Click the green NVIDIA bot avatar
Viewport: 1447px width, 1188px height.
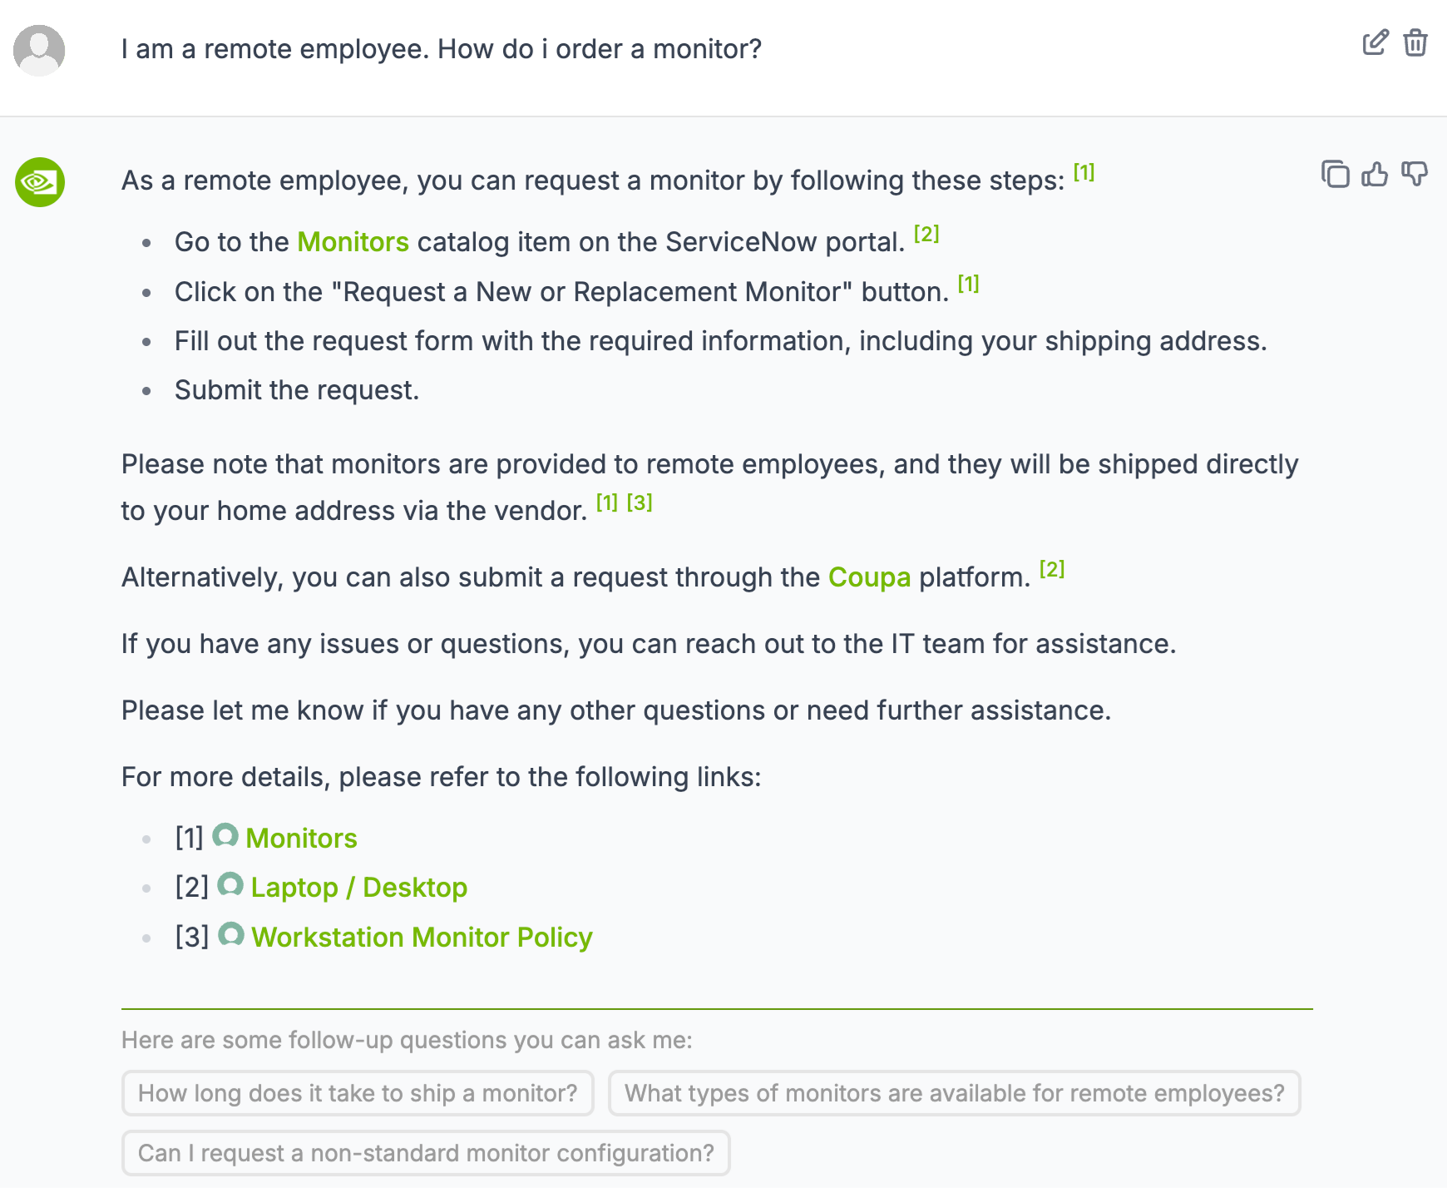(40, 182)
